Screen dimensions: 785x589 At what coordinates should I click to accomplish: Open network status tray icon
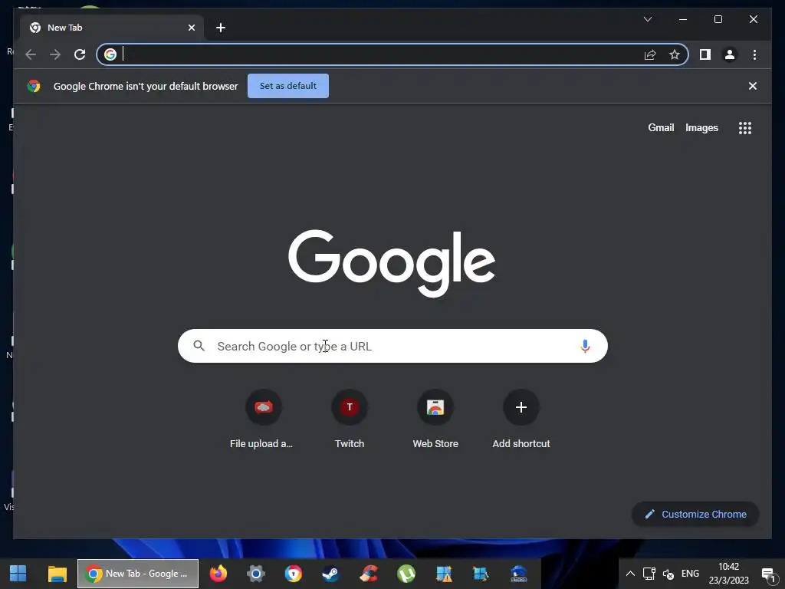(x=649, y=574)
